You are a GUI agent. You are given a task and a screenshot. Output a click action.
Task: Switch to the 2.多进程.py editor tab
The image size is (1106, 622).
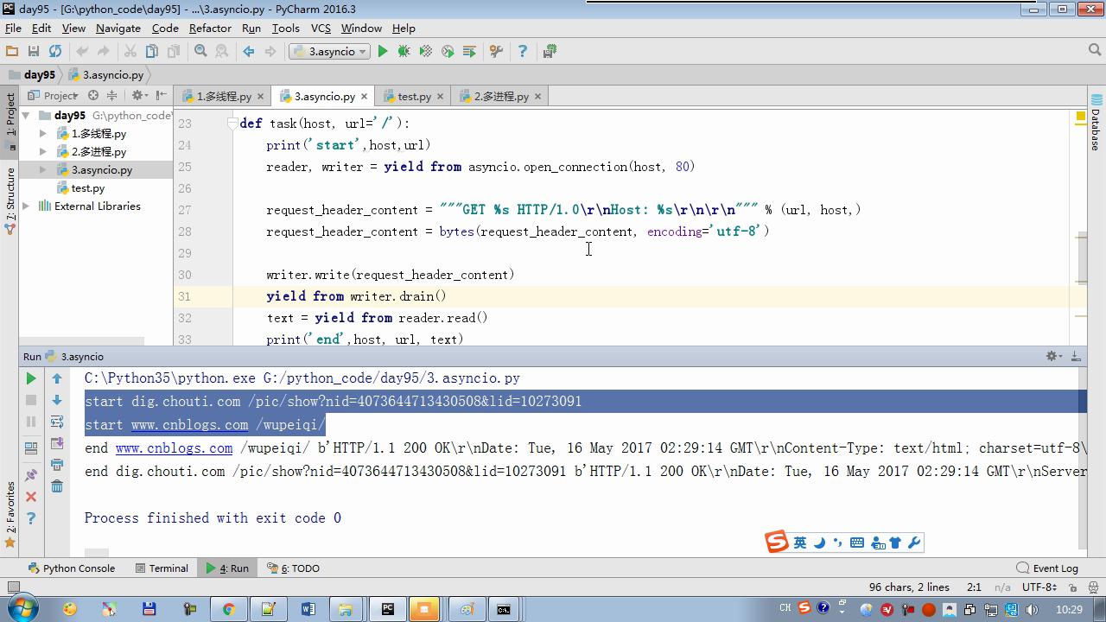(x=501, y=96)
